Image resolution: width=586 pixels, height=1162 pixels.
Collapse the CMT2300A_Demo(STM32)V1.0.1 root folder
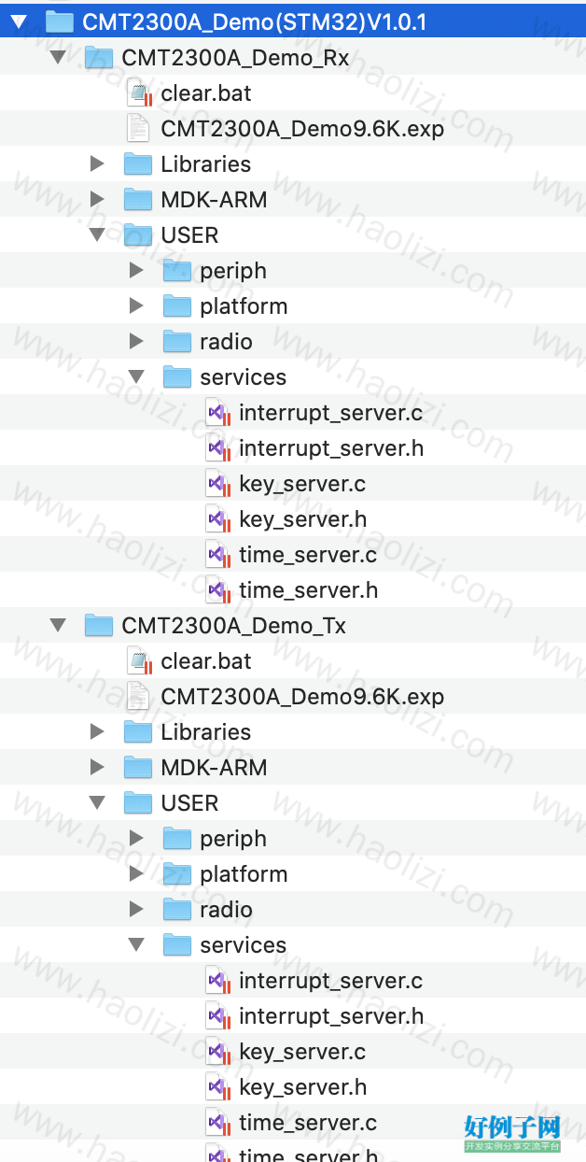click(x=19, y=21)
